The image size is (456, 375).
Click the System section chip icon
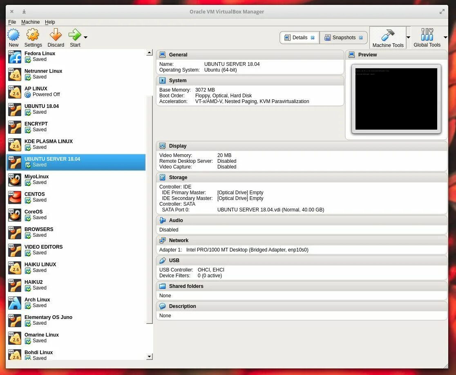tap(163, 81)
